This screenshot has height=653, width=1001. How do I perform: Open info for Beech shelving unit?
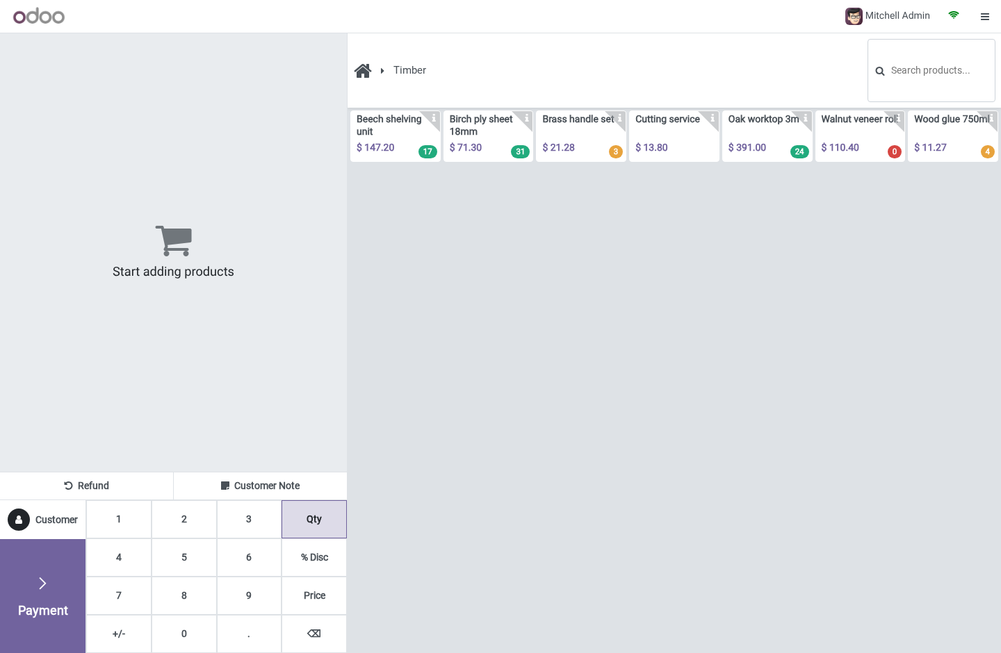(x=434, y=118)
